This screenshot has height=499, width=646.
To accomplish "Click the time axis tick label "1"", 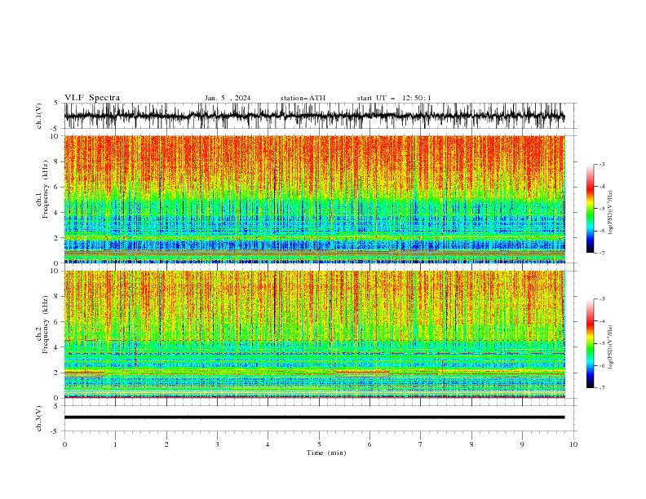I will click(x=115, y=444).
